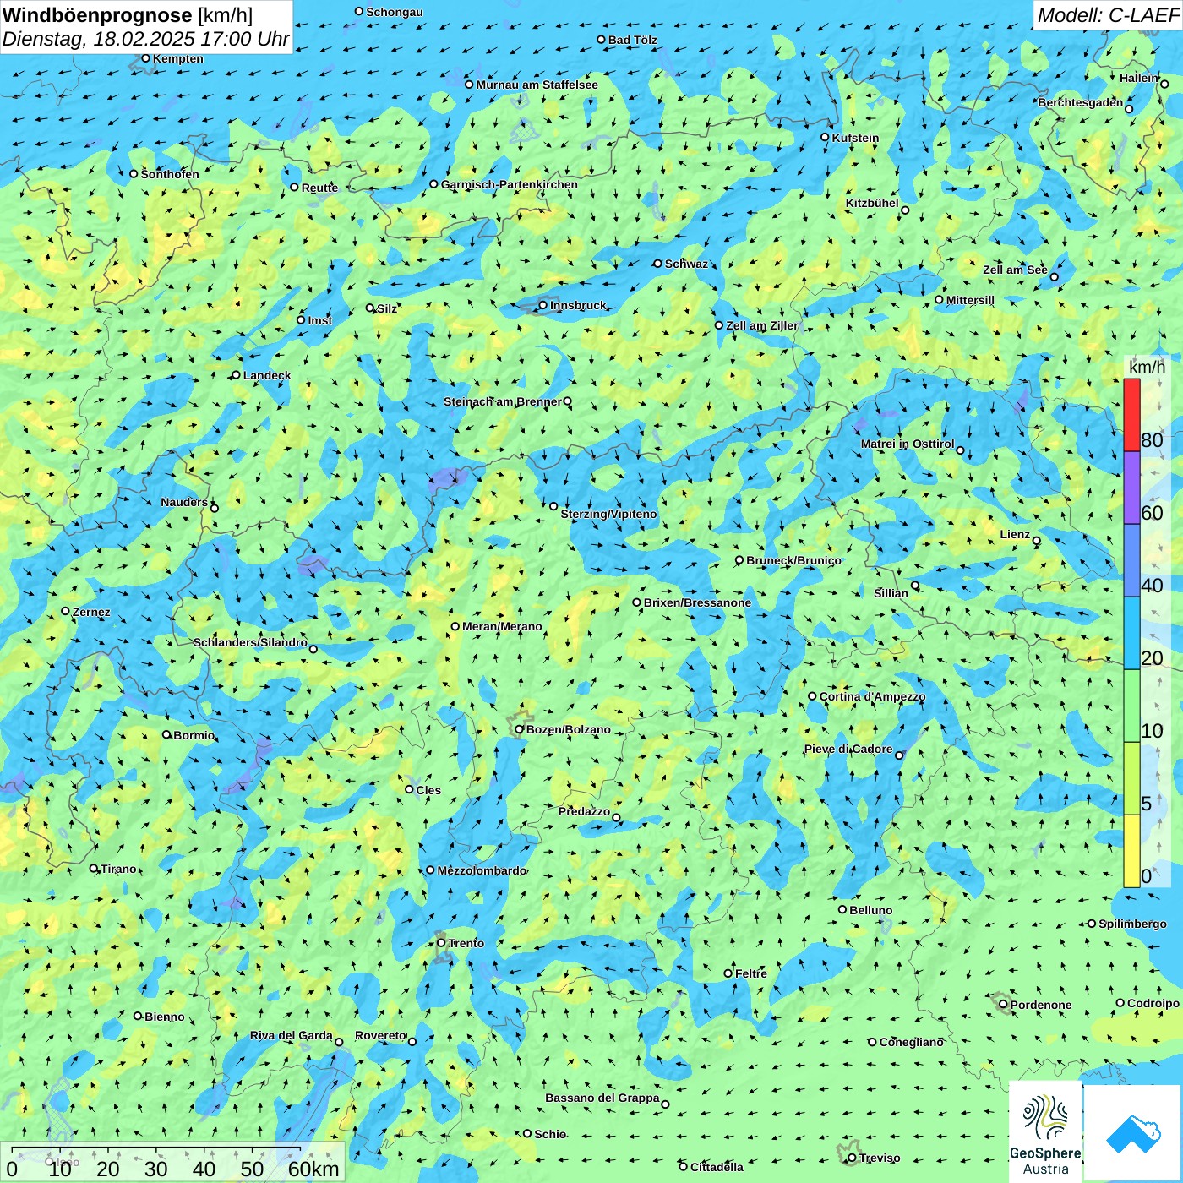1183x1183 pixels.
Task: Click the Bienno label
Action: pyautogui.click(x=165, y=1017)
